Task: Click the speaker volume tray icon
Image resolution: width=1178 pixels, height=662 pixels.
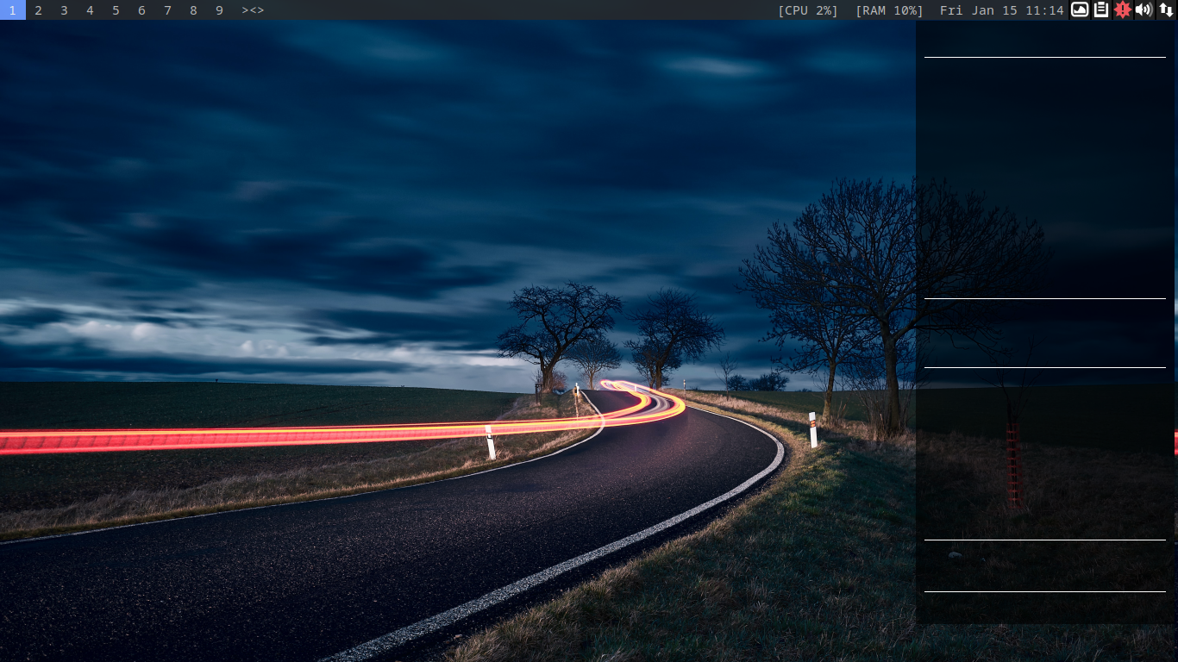Action: coord(1144,9)
